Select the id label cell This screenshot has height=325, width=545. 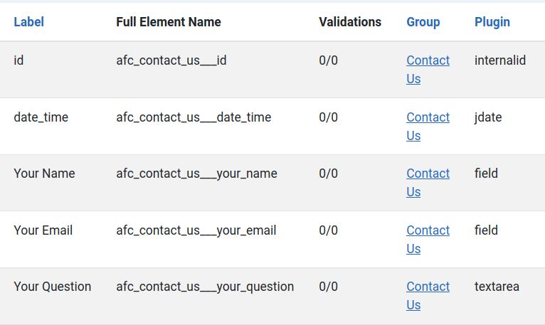[x=18, y=60]
